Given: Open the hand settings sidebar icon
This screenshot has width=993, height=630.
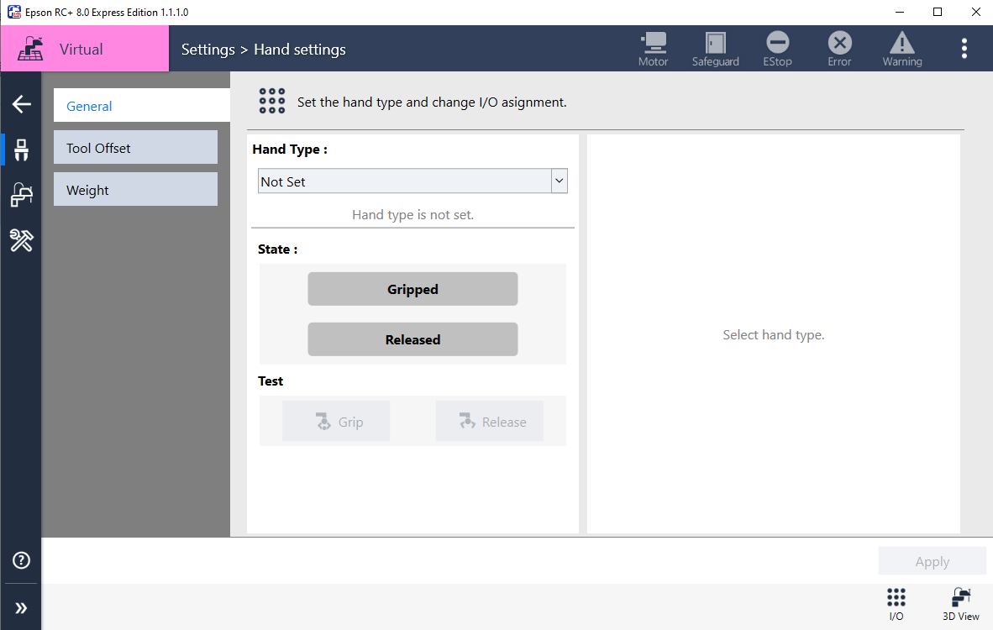Looking at the screenshot, I should coord(22,150).
